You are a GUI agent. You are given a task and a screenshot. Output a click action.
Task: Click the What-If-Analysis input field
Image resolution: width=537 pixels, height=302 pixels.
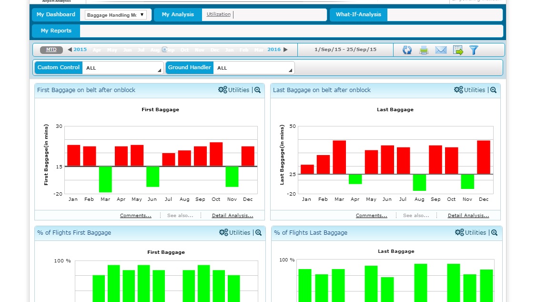coord(445,14)
